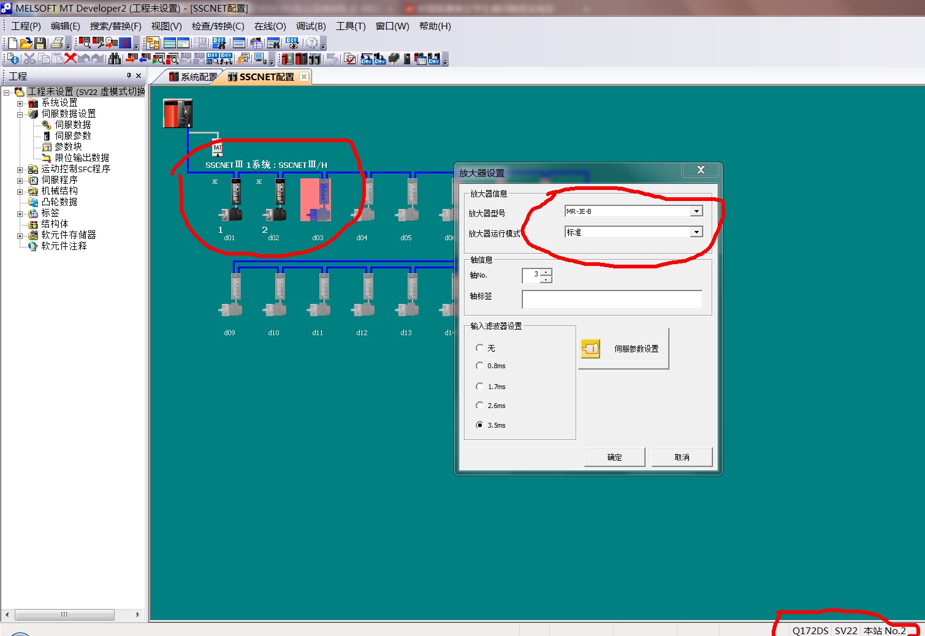Click the 确定 button
The image size is (925, 636).
click(614, 457)
